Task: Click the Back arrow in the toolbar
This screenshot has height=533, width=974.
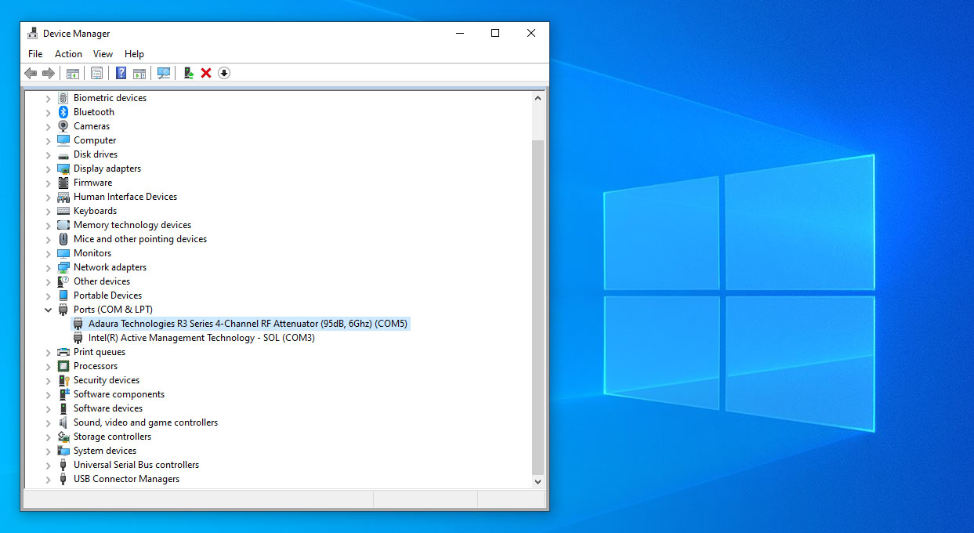Action: click(x=31, y=73)
